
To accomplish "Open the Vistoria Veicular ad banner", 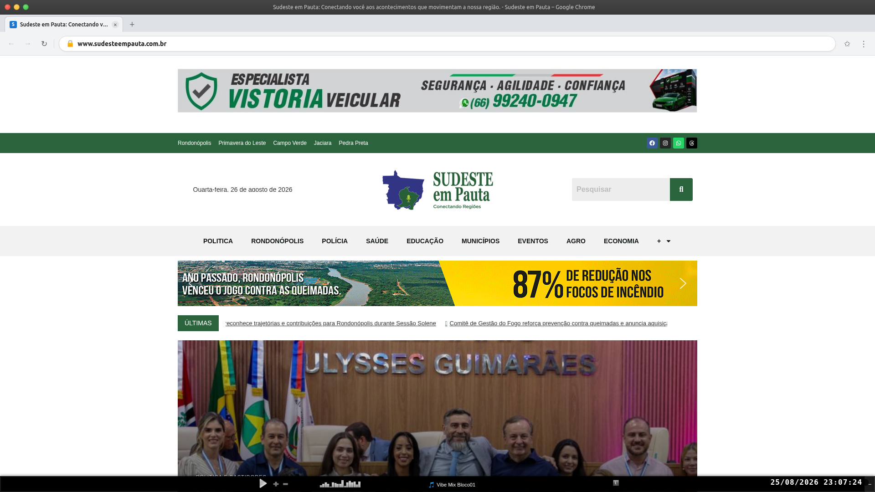I will [437, 91].
